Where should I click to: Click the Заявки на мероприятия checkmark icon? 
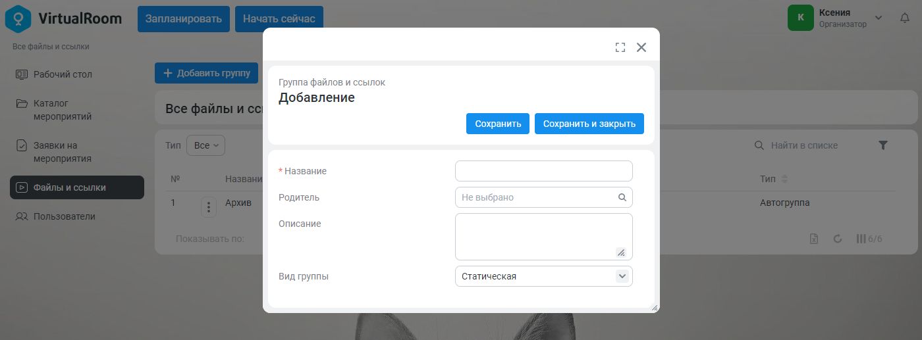point(22,145)
